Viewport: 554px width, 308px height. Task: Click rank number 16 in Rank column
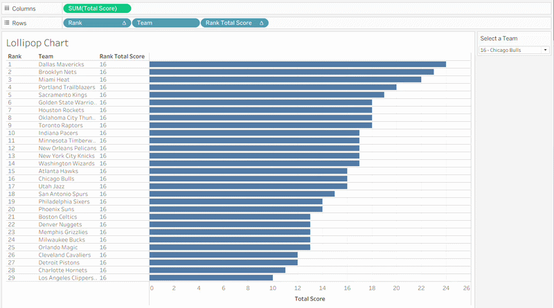pyautogui.click(x=11, y=179)
